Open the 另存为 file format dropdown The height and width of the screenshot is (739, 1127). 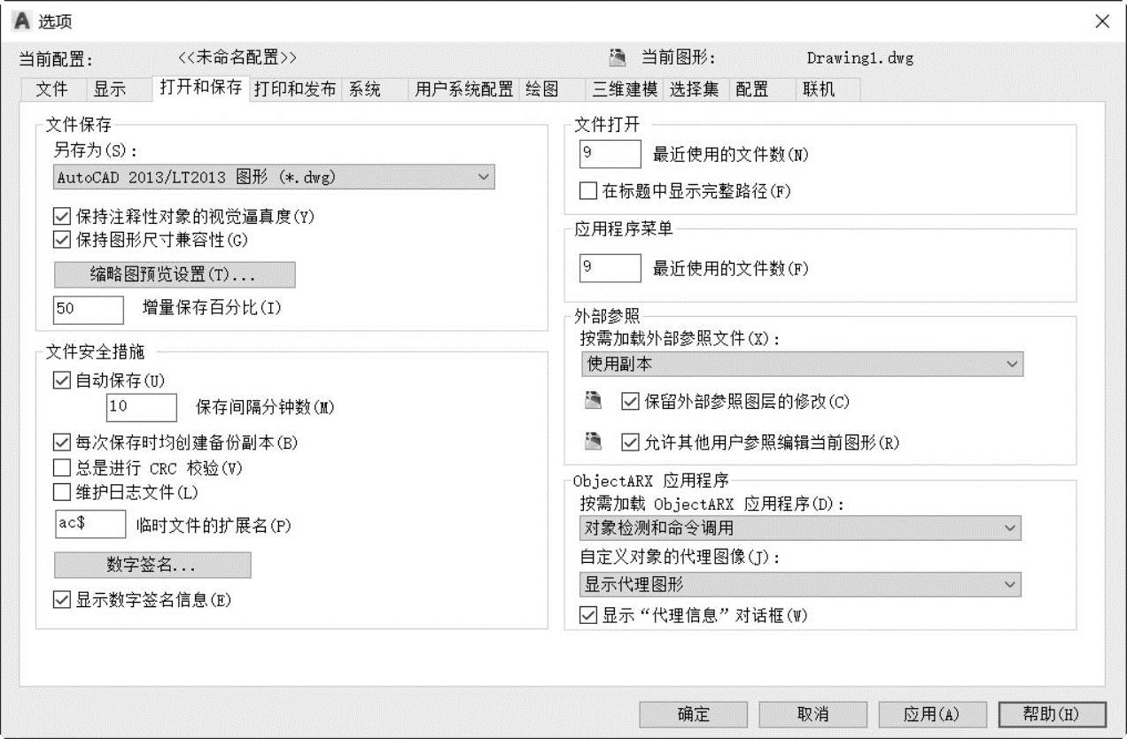[x=274, y=177]
